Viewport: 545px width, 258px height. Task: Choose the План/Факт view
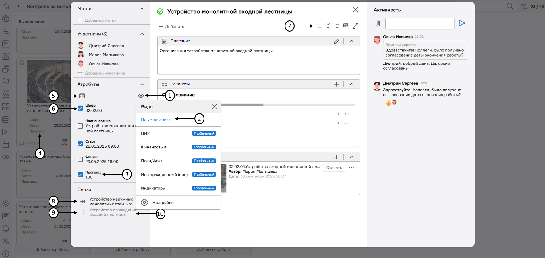[x=152, y=161]
